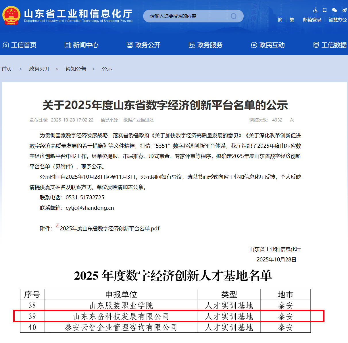This screenshot has height=343, width=348.
Task: Click the home icon beside 工信首页
Action: coord(6,45)
